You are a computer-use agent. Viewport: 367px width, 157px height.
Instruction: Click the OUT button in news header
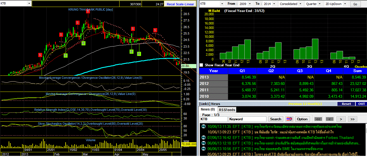pyautogui.click(x=361, y=104)
